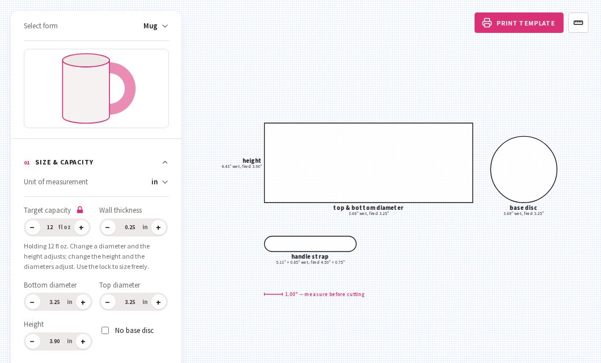Click the 'height' label text
601x363 pixels.
click(x=252, y=161)
